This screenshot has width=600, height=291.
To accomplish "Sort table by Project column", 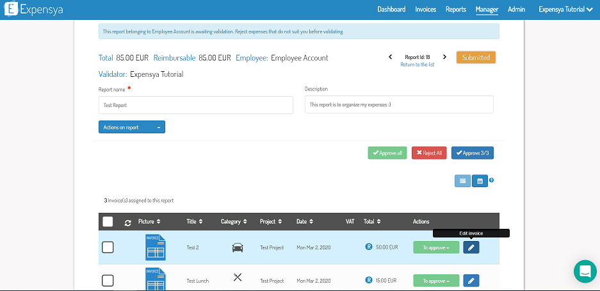I will pos(271,221).
